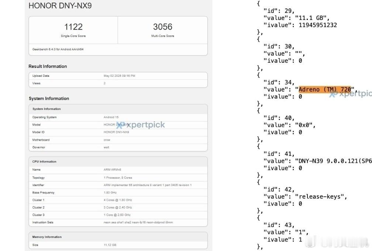The height and width of the screenshot is (251, 372).
Task: Click the Xpertpick watermark logo over Model row
Action: pos(141,125)
